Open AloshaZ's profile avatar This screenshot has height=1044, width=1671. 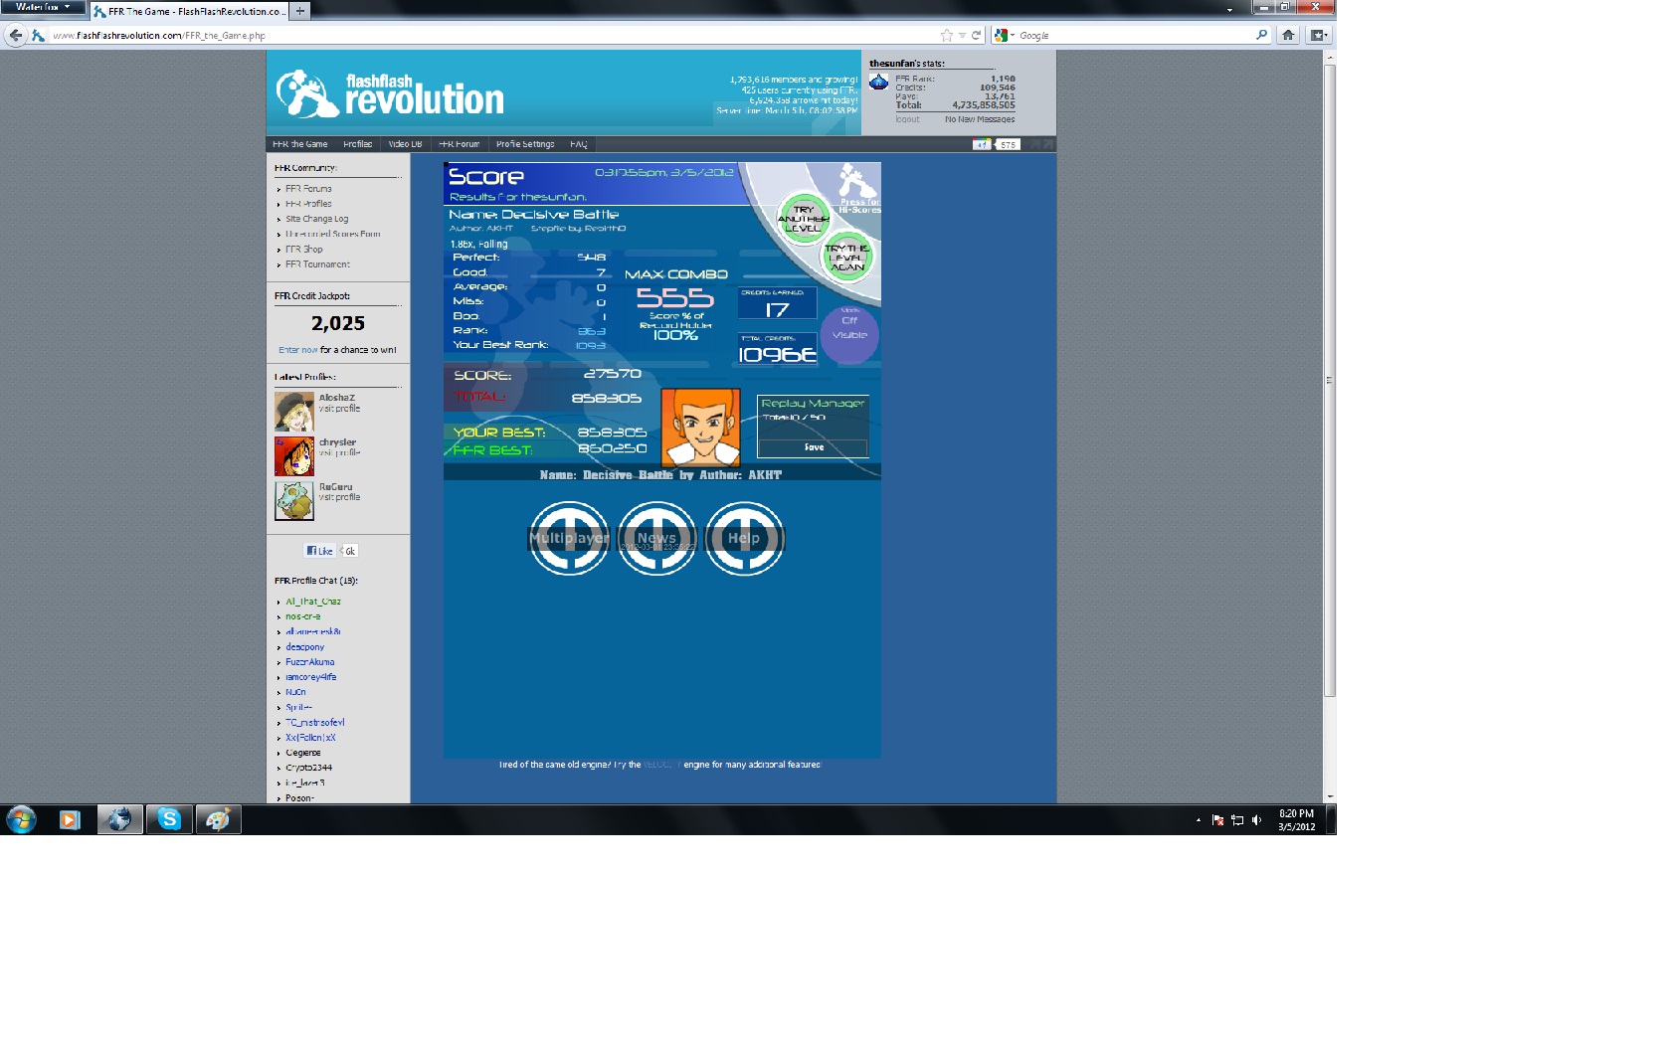coord(294,412)
